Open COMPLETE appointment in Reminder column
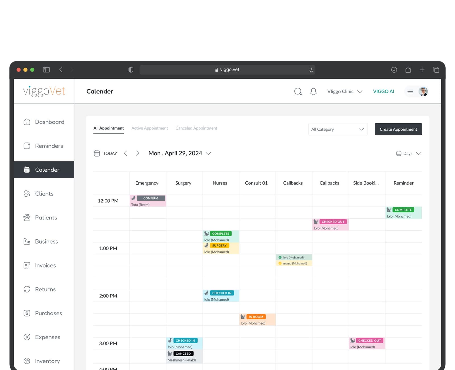Viewport: 455px width, 370px height. click(404, 213)
